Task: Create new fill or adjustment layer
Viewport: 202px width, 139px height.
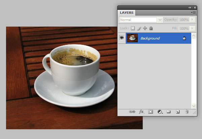Action: click(160, 112)
